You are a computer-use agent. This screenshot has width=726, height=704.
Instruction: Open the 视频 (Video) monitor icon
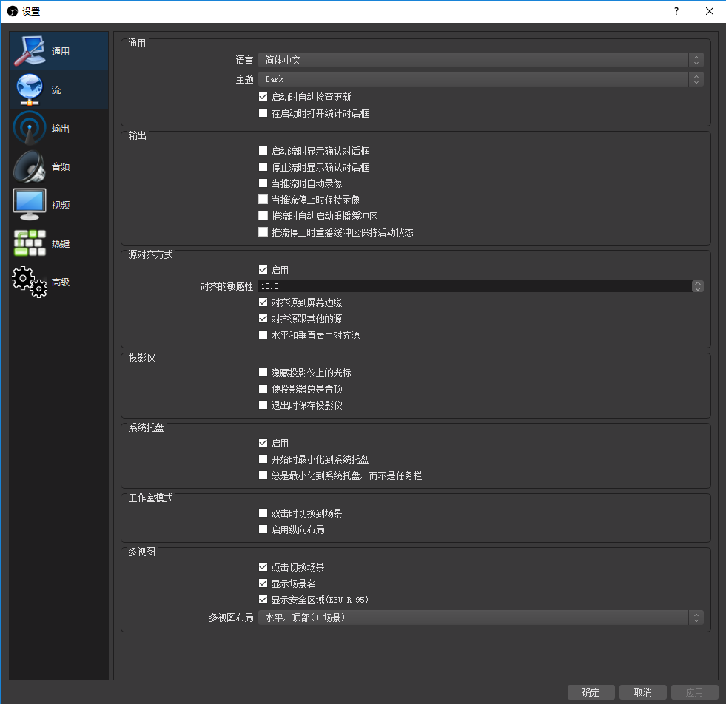tap(30, 204)
